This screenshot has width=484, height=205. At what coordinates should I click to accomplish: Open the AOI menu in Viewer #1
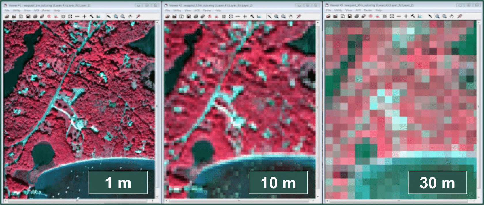tap(37, 10)
